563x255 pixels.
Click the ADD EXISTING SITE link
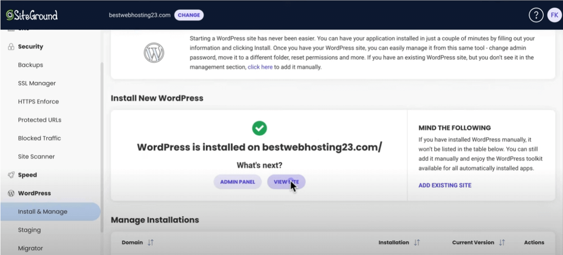click(x=445, y=185)
